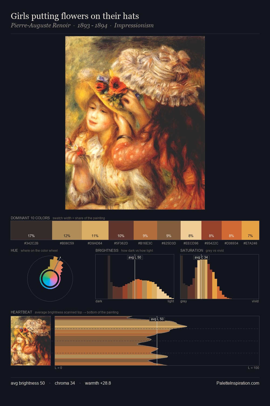Pick the #D9AD64 golden swatch (11%)
This screenshot has width=270, height=406.
click(x=95, y=230)
